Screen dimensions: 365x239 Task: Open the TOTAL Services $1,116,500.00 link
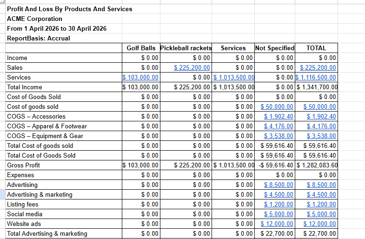[316, 77]
